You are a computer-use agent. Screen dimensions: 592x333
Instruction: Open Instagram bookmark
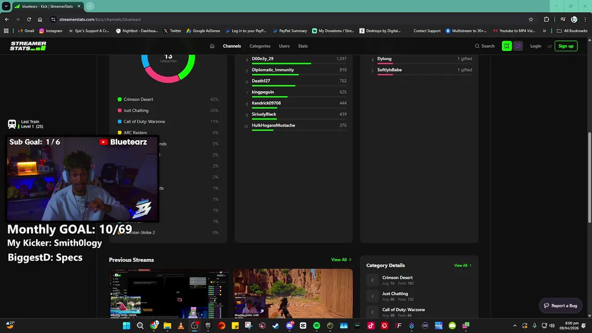coord(51,31)
